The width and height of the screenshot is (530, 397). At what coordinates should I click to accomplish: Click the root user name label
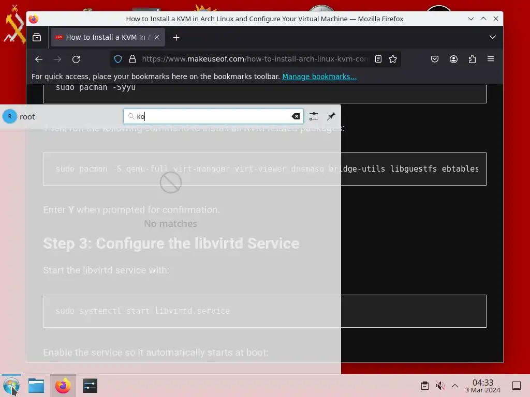coord(27,117)
